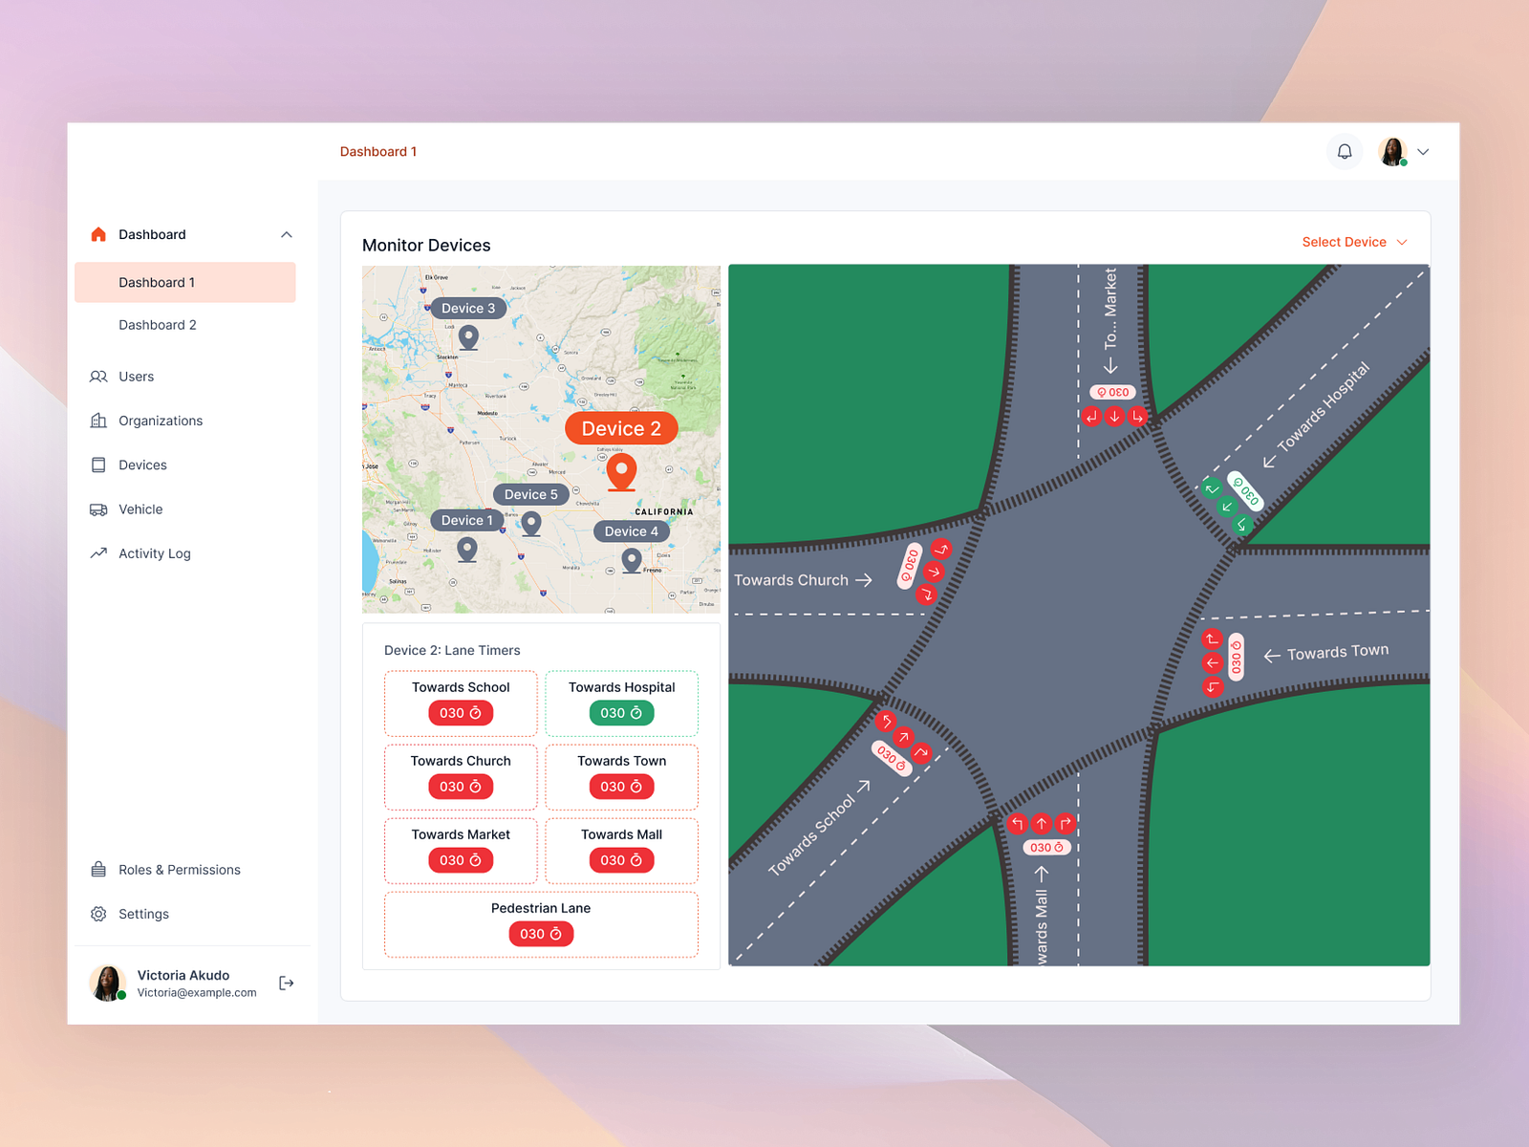Click the notification bell icon
Viewport: 1529px width, 1147px height.
(1345, 151)
